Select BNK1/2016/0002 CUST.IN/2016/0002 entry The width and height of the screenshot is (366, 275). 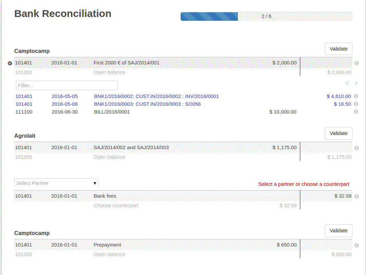pyautogui.click(x=156, y=96)
